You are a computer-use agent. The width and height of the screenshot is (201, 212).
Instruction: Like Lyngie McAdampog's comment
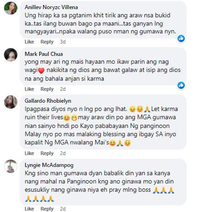29,209
